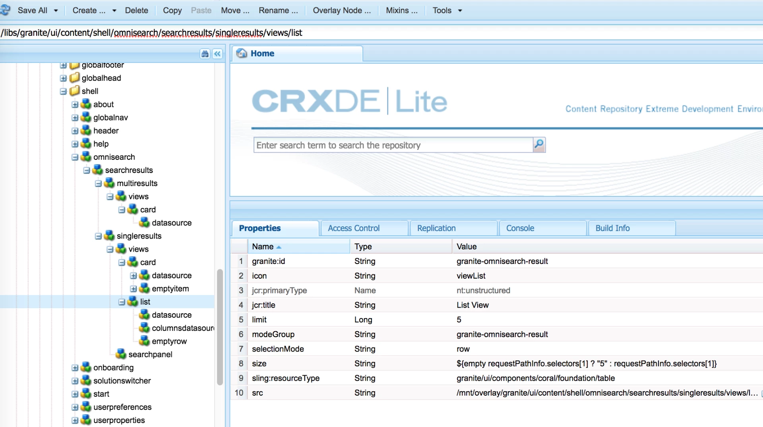Click the emptyrow node icon
The width and height of the screenshot is (763, 427).
pyautogui.click(x=145, y=341)
